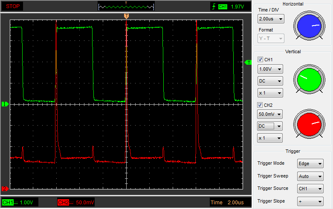Click the green channel 1 ground marker

point(5,104)
